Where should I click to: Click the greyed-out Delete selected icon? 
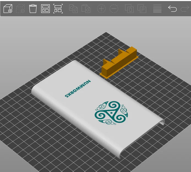pyautogui.click(x=20, y=9)
